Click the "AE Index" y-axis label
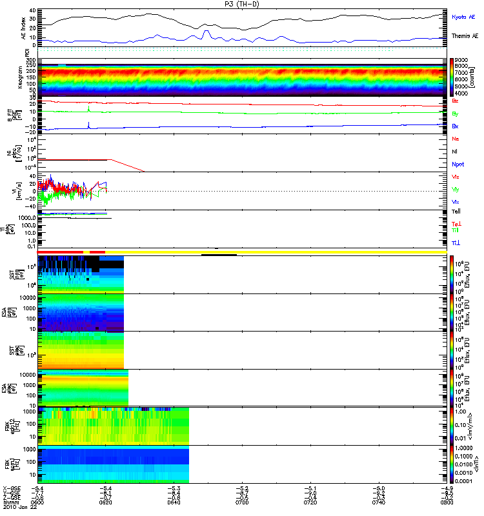This screenshot has height=516, width=484. [23, 28]
